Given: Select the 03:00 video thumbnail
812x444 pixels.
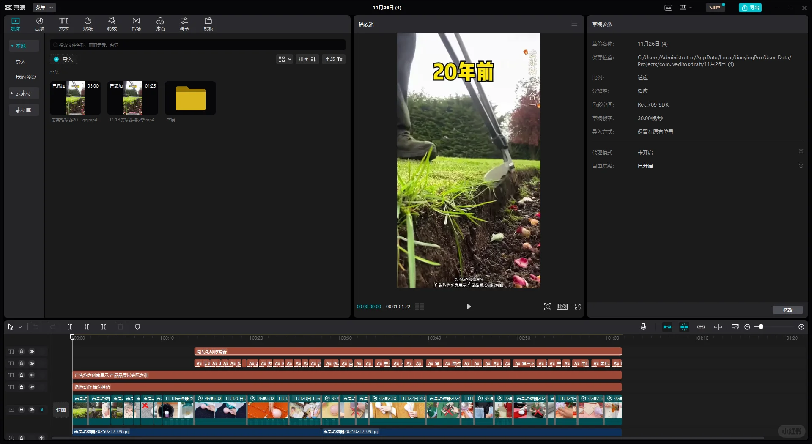Looking at the screenshot, I should 75,98.
